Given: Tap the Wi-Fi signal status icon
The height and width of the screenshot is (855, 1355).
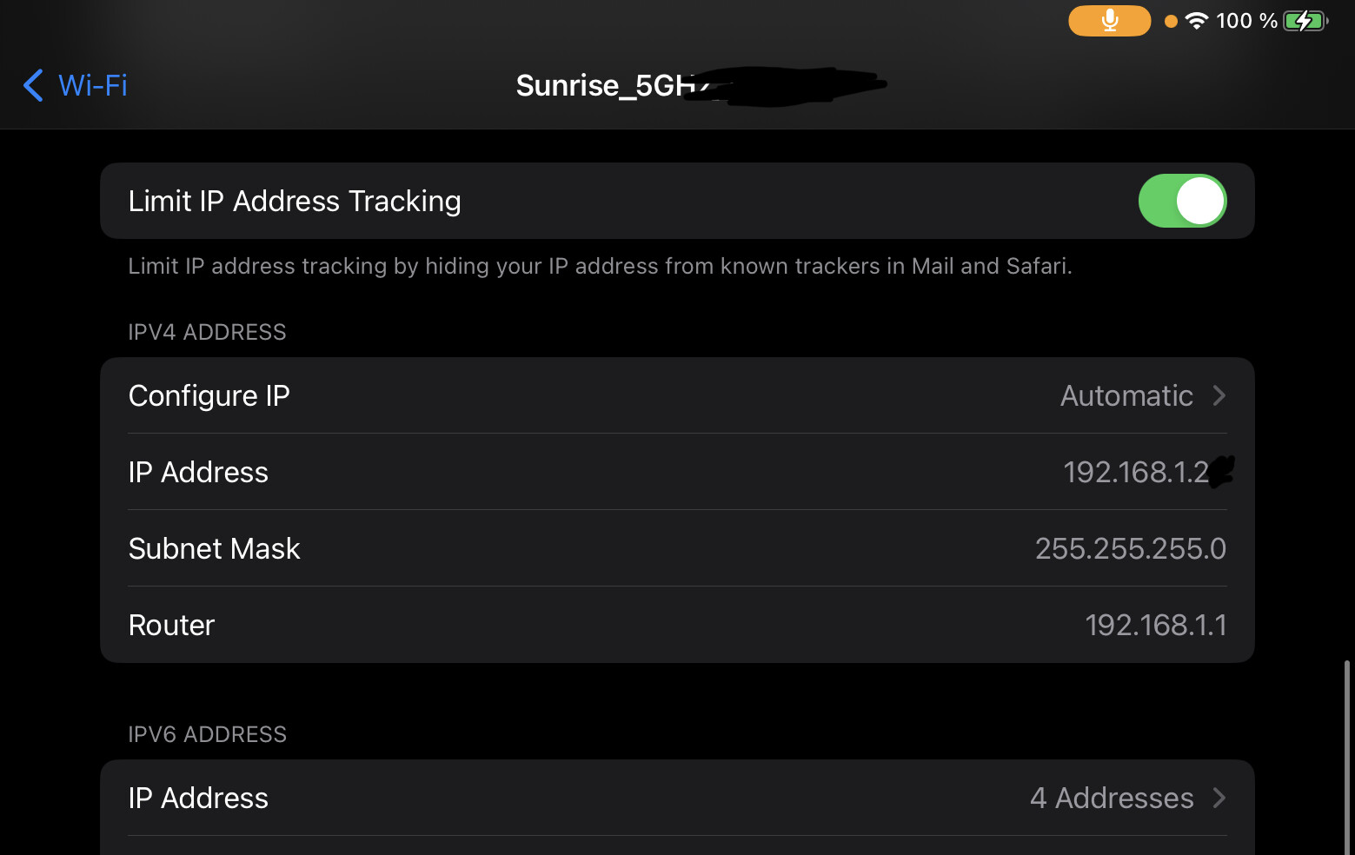Looking at the screenshot, I should 1197,21.
